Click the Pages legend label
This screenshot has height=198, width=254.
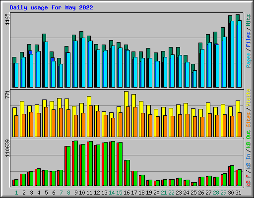(249, 60)
